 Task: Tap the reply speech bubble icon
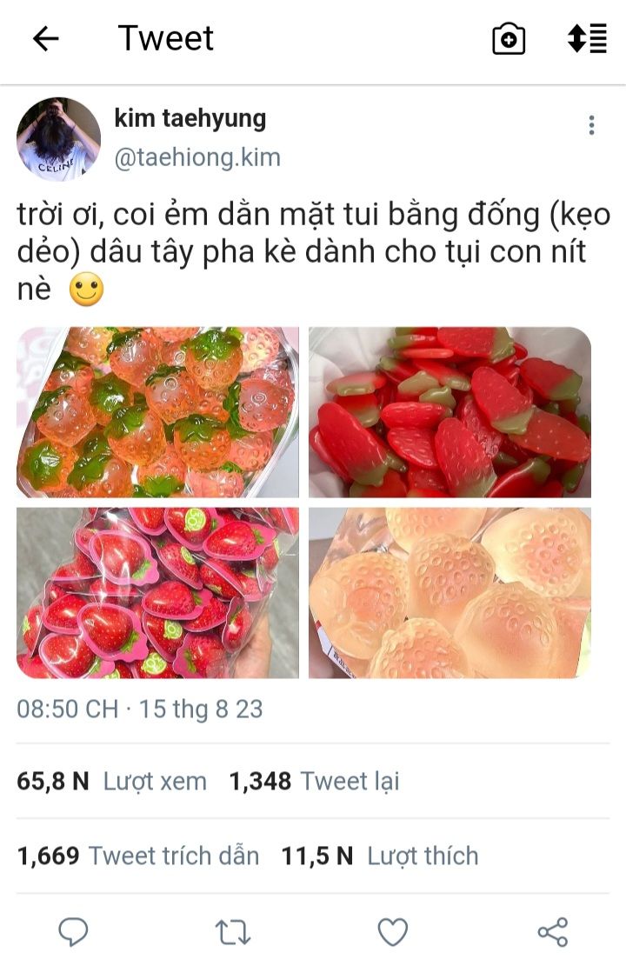pyautogui.click(x=73, y=932)
